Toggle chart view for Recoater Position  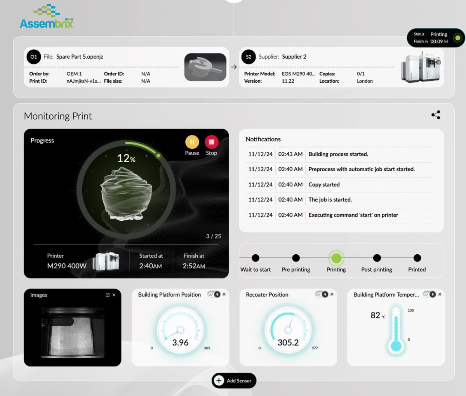322,294
